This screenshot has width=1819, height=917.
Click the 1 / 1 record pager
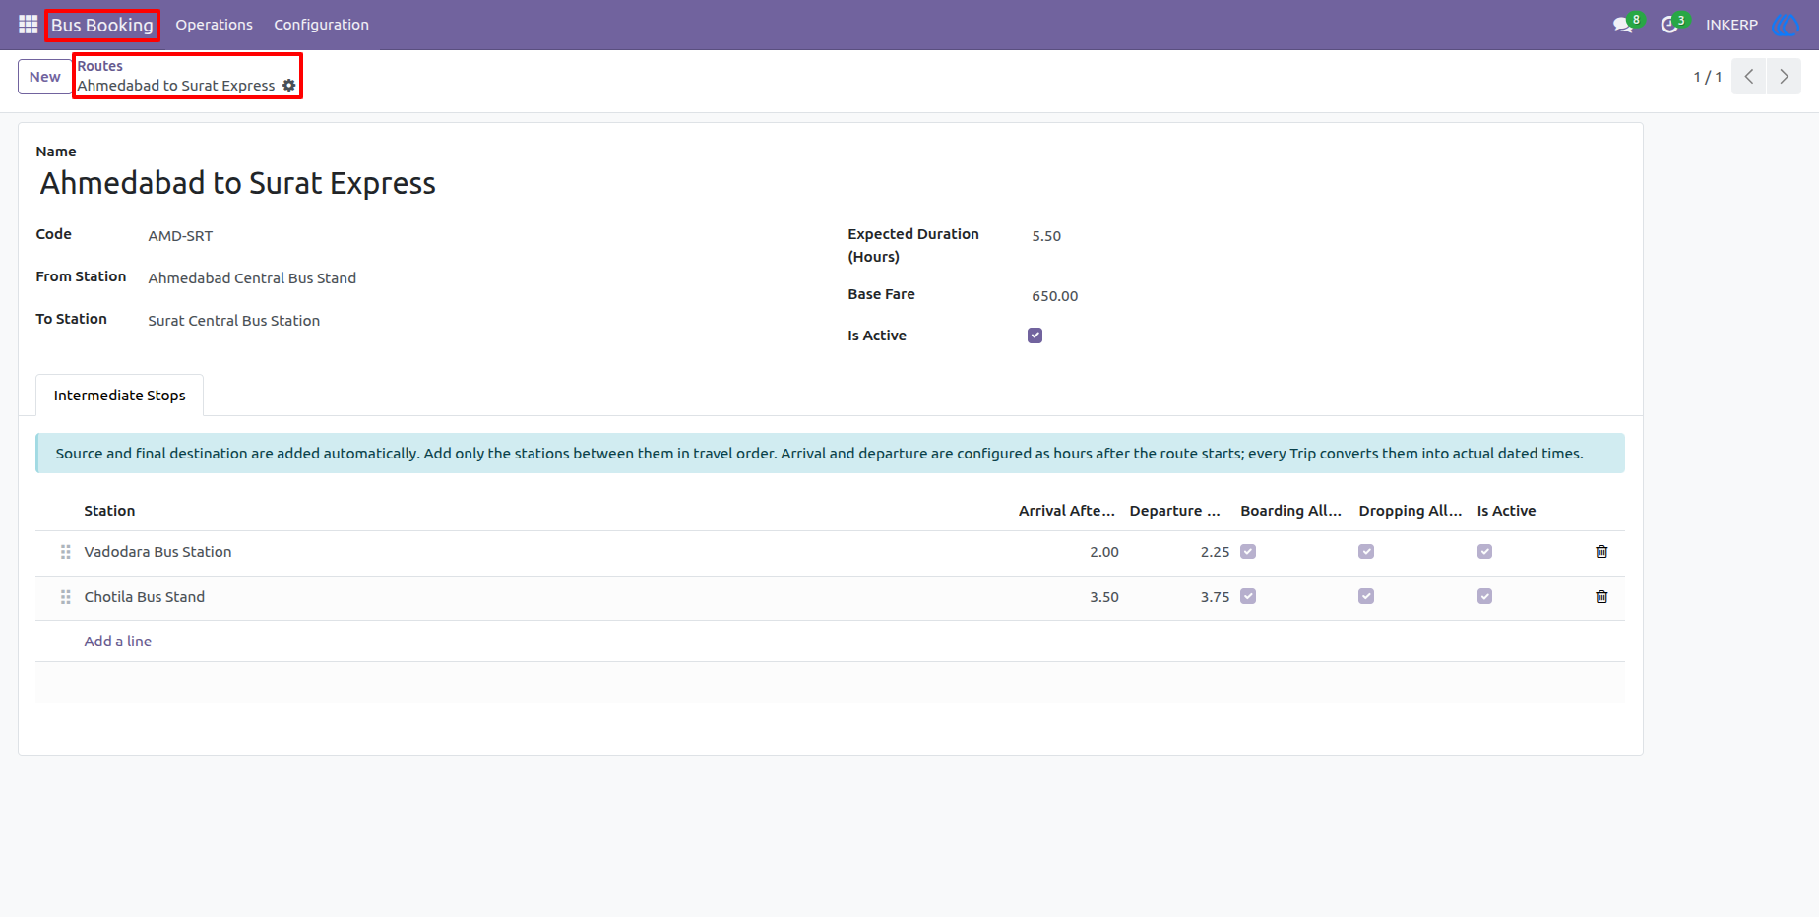click(x=1707, y=77)
